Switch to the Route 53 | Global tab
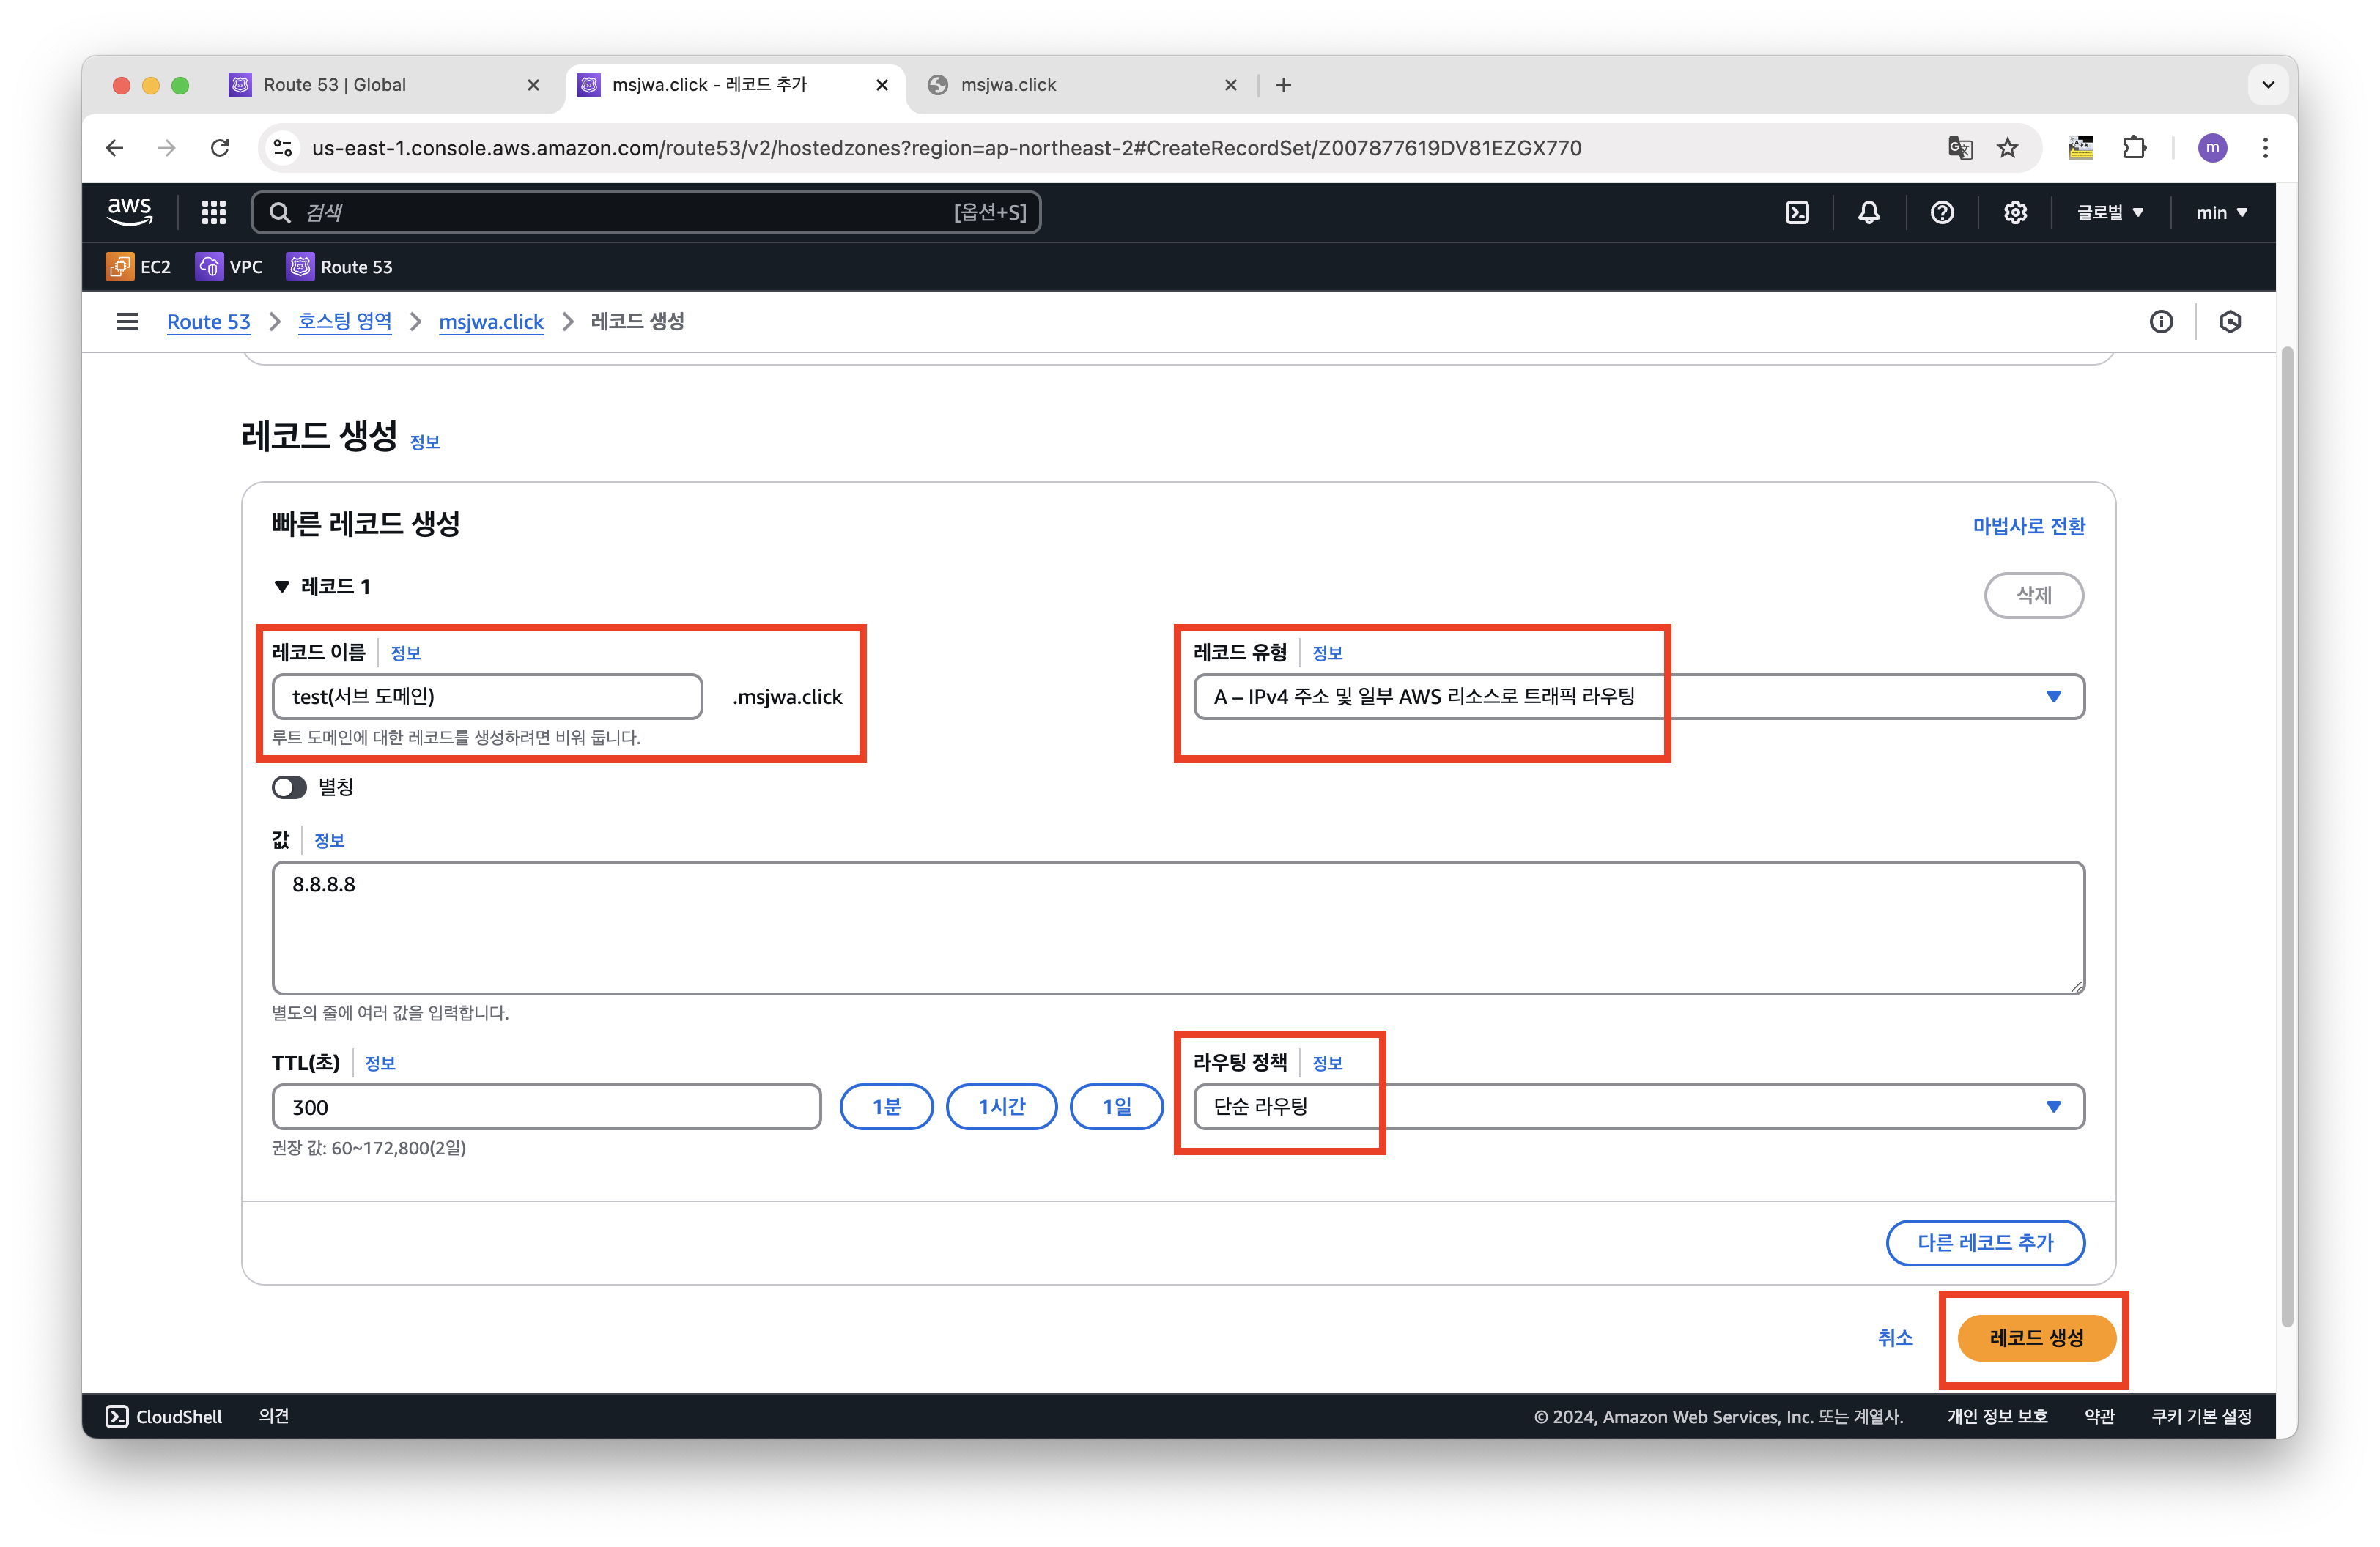 pos(334,85)
